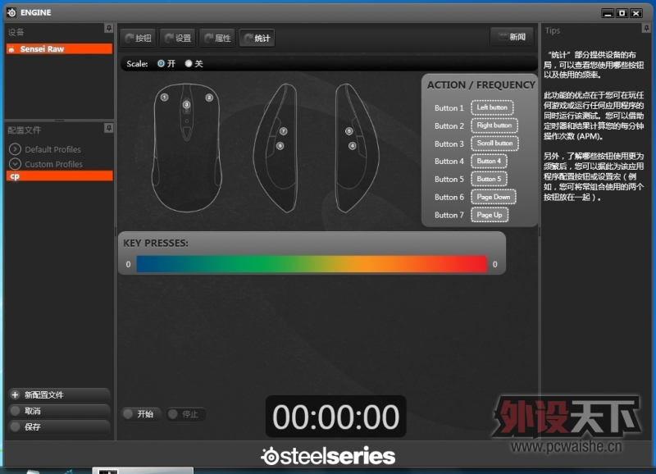Open the 新闻 (News) button

coord(512,37)
